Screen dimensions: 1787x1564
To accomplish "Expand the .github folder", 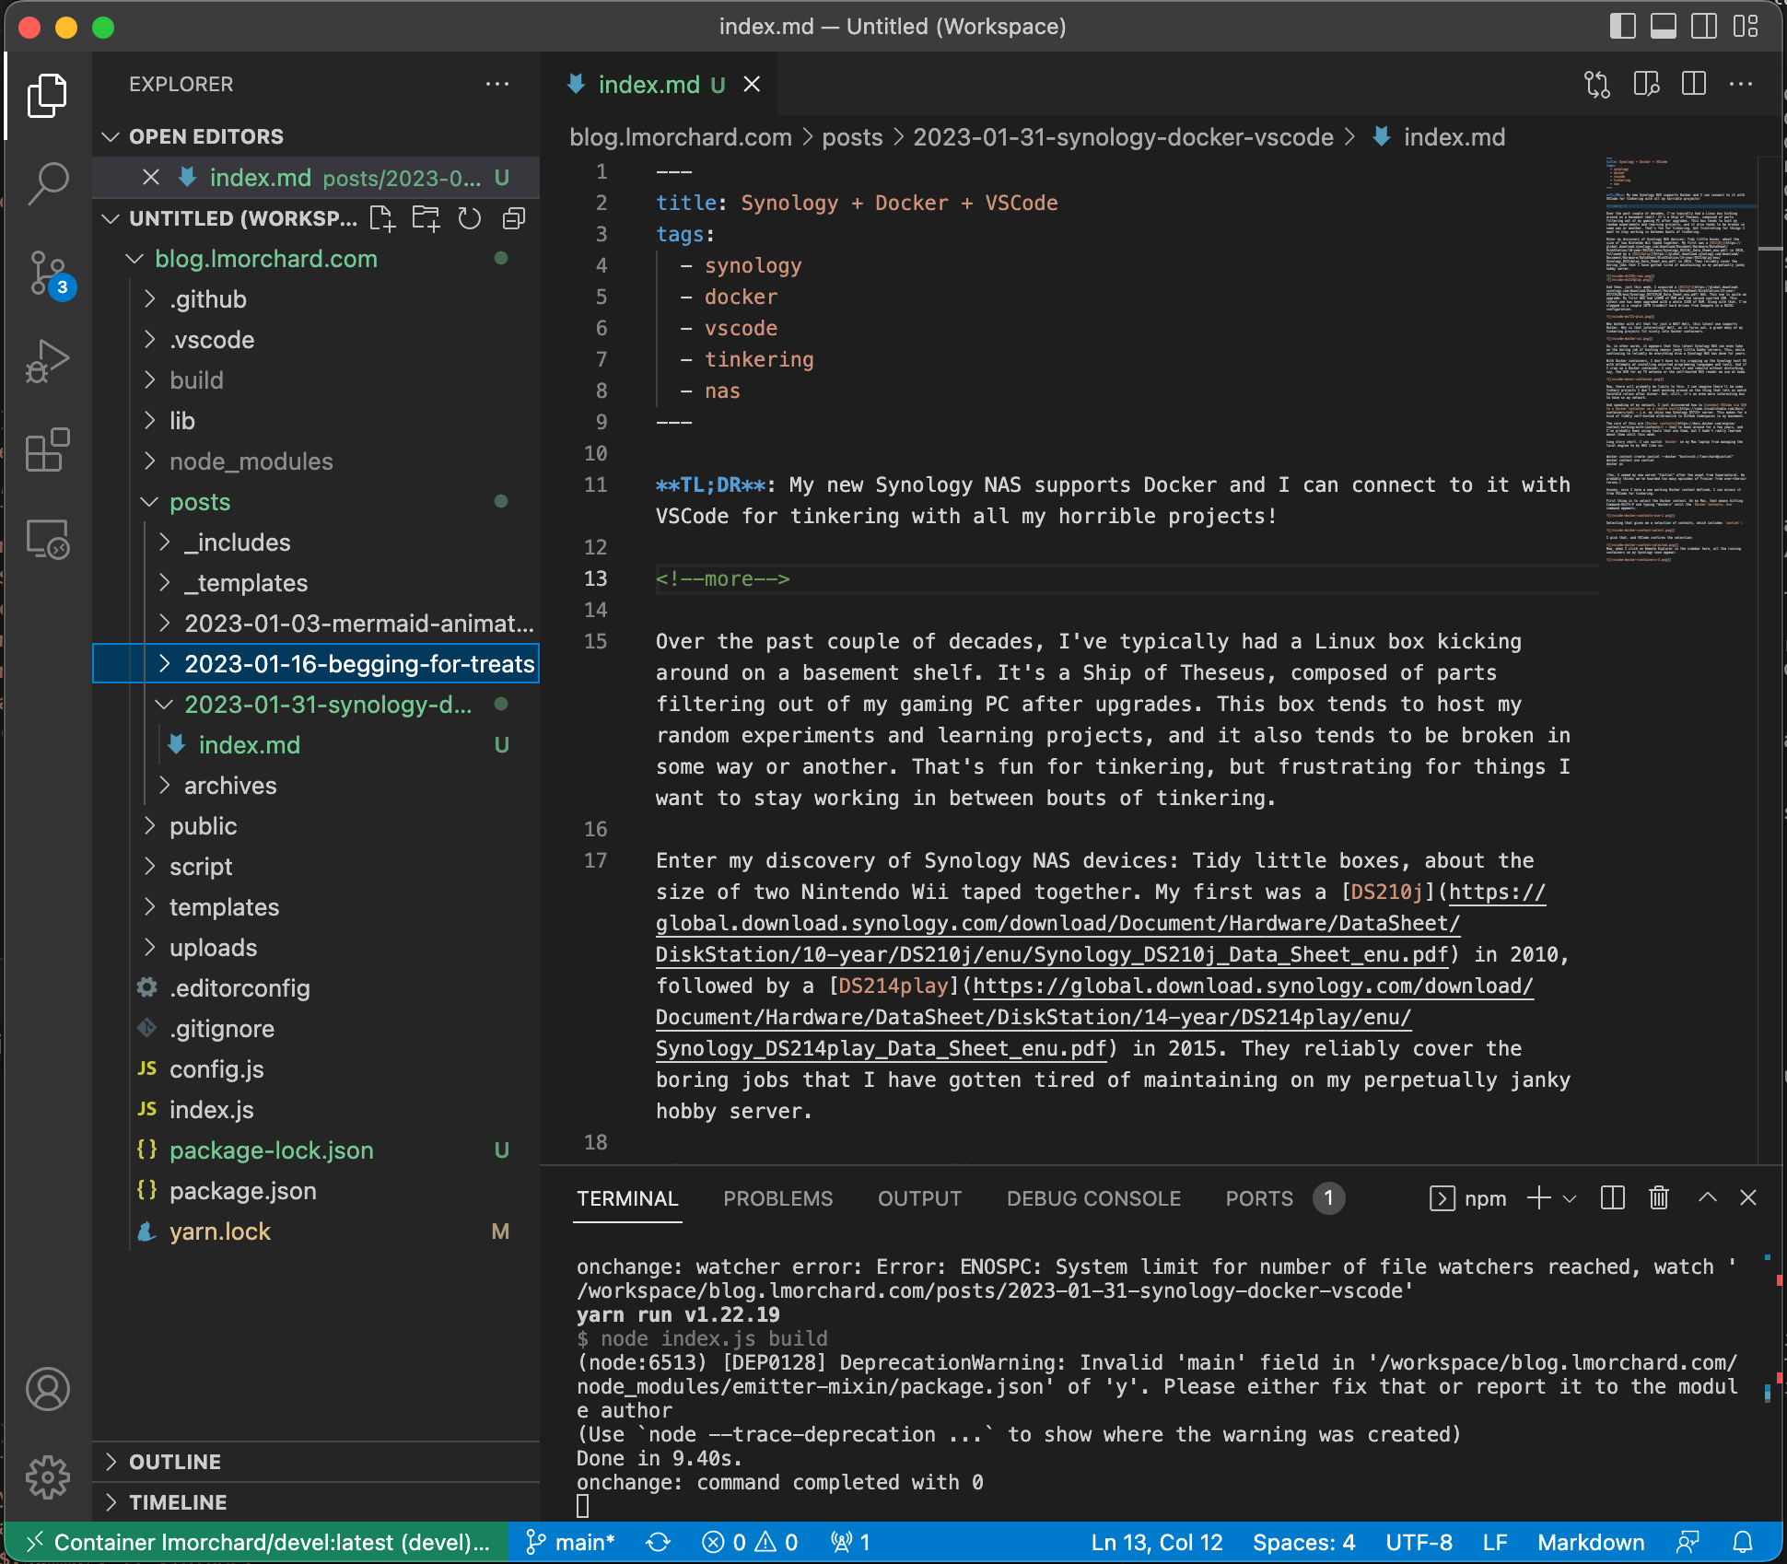I will [x=316, y=299].
